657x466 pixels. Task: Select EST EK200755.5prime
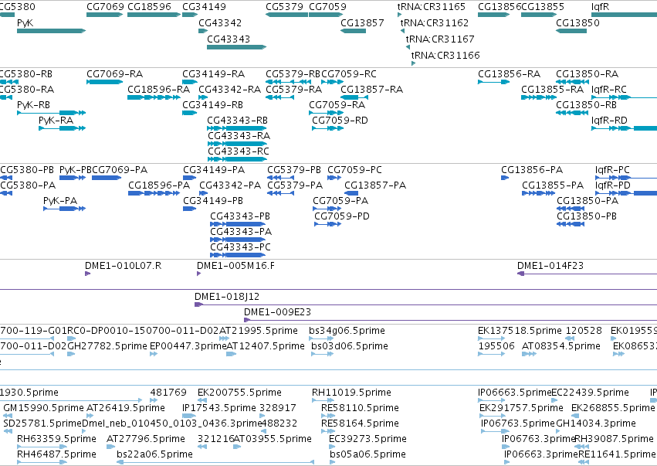click(203, 400)
